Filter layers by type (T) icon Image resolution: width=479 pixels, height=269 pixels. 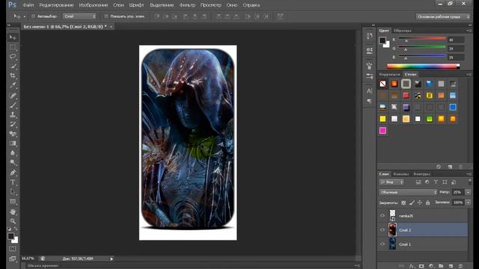(x=436, y=182)
